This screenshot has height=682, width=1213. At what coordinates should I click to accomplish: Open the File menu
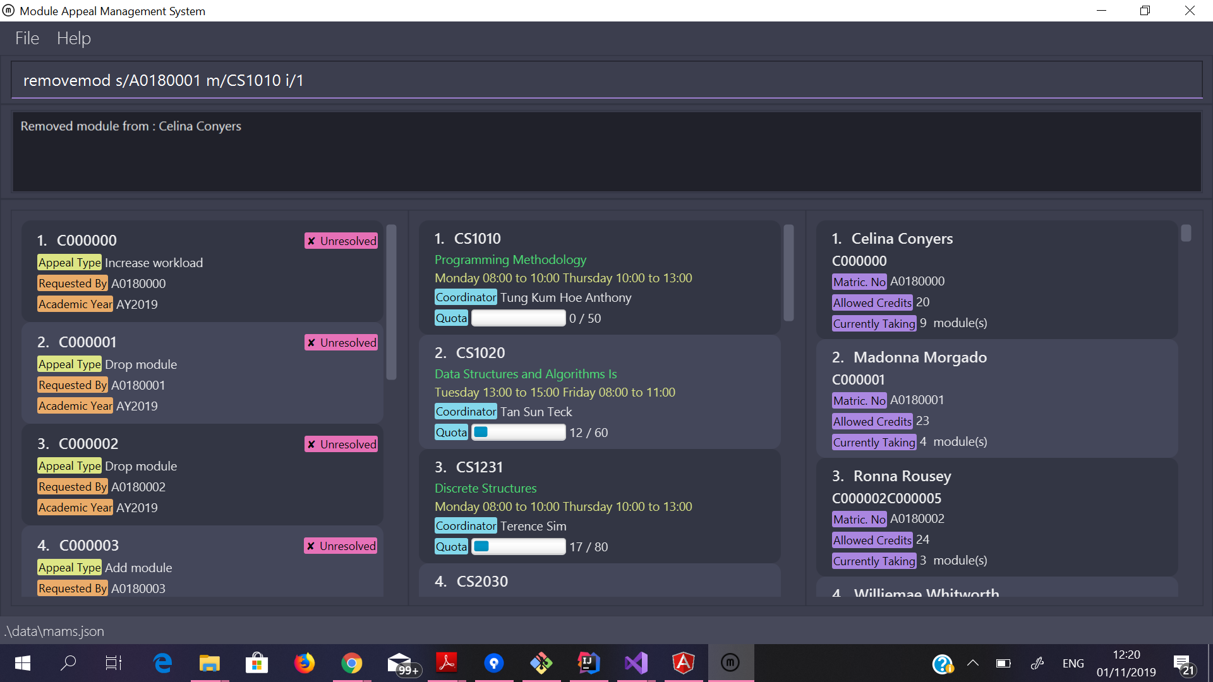(x=27, y=39)
